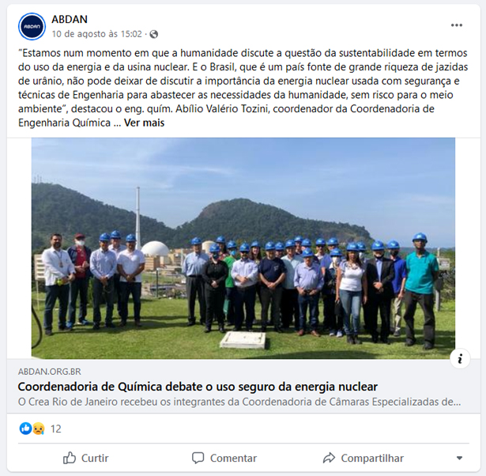Click the Curtir button label
Viewport: 486px width, 476px height.
pyautogui.click(x=95, y=458)
